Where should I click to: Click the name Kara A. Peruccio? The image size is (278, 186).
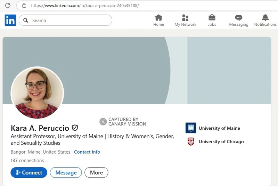pos(40,128)
